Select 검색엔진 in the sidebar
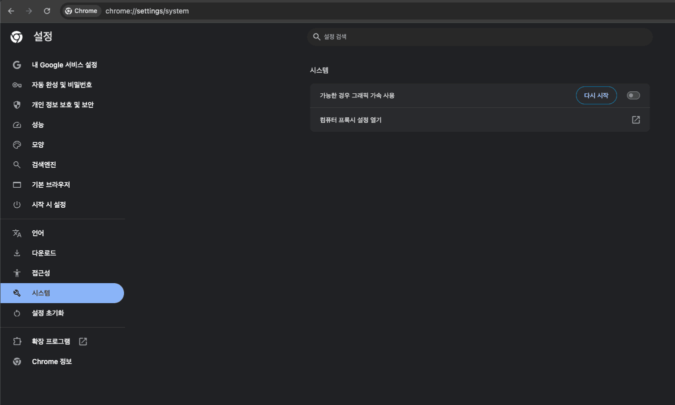675x405 pixels. tap(44, 165)
